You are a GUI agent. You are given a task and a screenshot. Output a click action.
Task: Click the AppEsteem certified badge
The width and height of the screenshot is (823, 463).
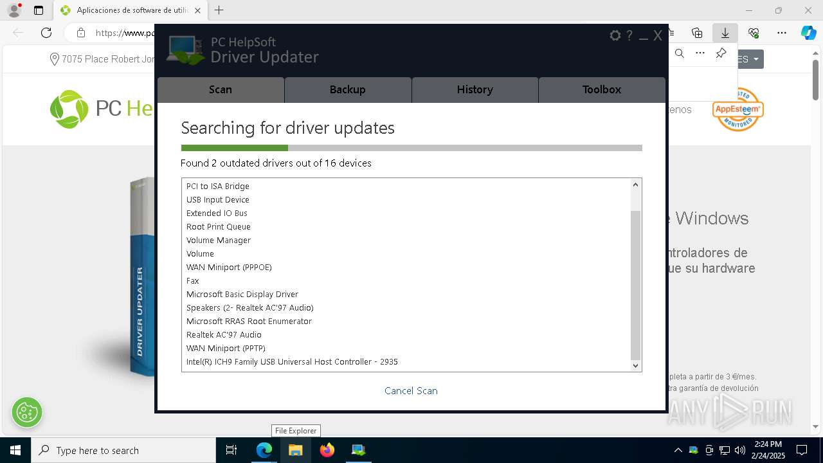pos(737,109)
